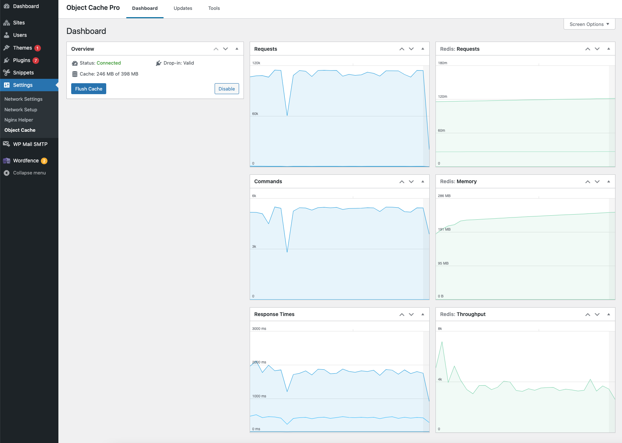The image size is (622, 443).
Task: Open Nginx Helper settings submenu item
Action: tap(19, 120)
